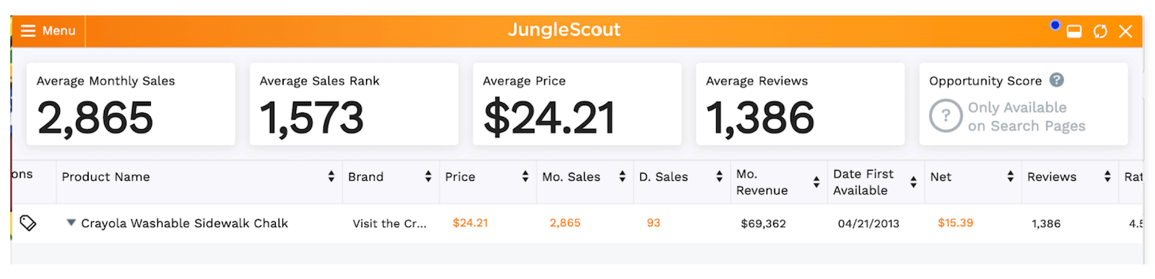Open the hamburger Menu icon
The image size is (1155, 279).
(x=28, y=31)
